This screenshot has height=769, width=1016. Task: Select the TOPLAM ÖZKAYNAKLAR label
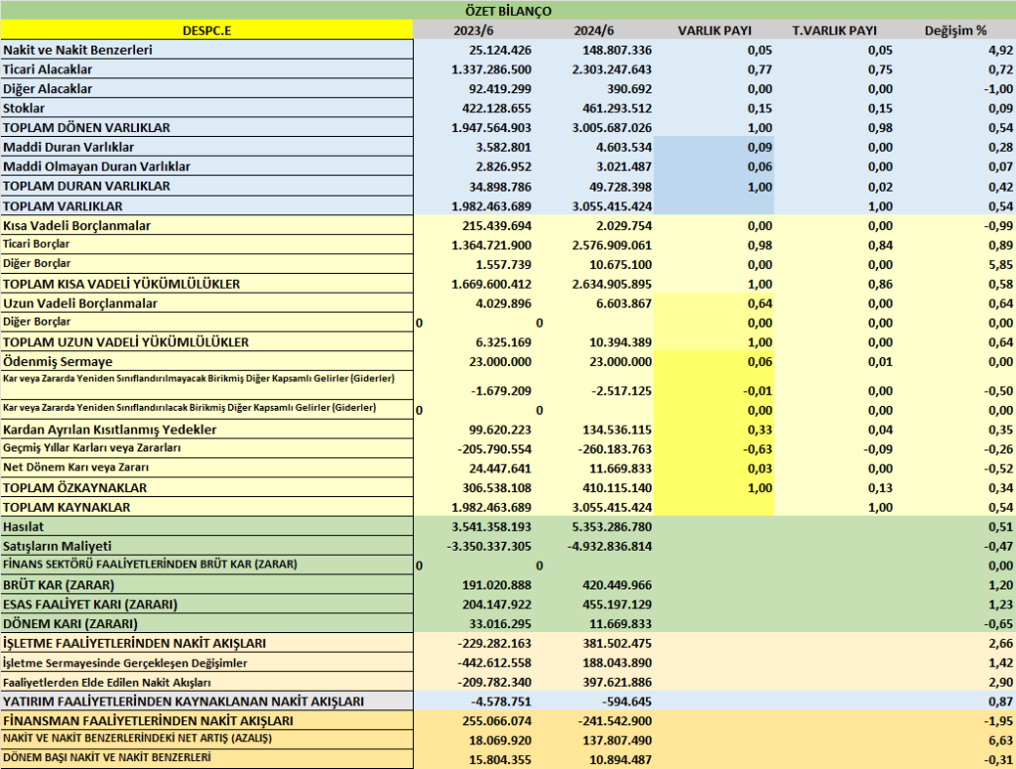(x=206, y=488)
